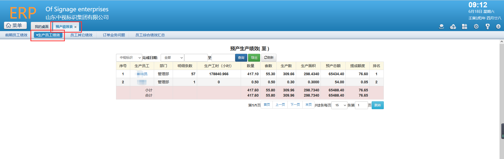This screenshot has height=159, width=504.
Task: Click the 54.00 cell in row 2
Action: pos(333,82)
